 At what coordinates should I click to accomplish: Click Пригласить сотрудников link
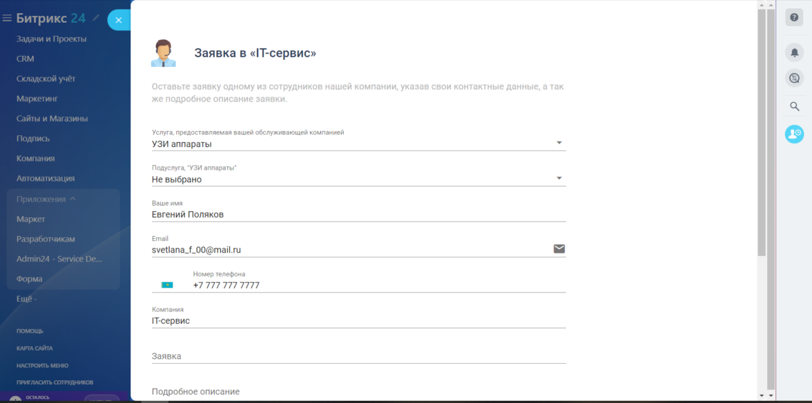pos(55,382)
